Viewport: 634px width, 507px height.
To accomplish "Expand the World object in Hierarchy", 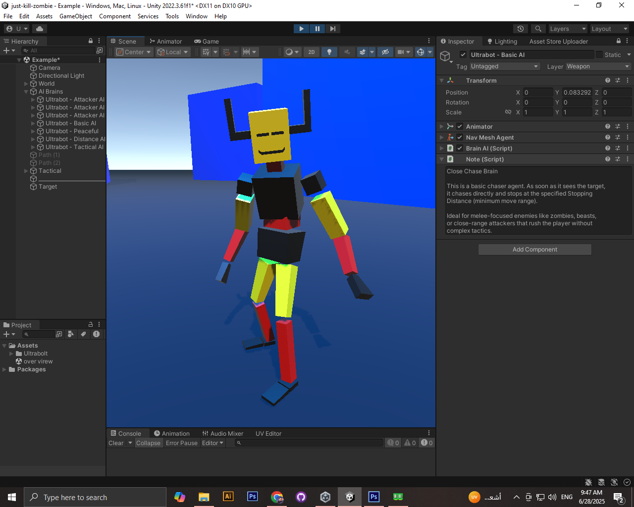I will 26,84.
